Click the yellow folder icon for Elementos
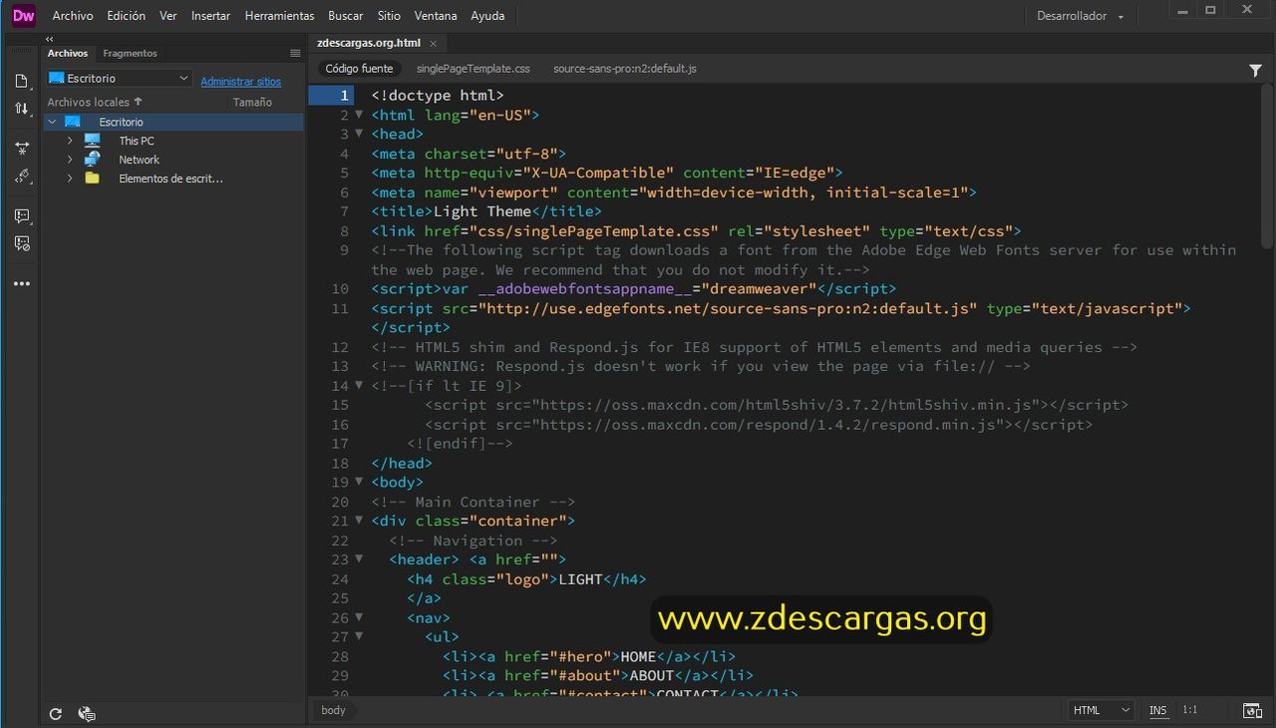The width and height of the screenshot is (1276, 728). point(93,179)
